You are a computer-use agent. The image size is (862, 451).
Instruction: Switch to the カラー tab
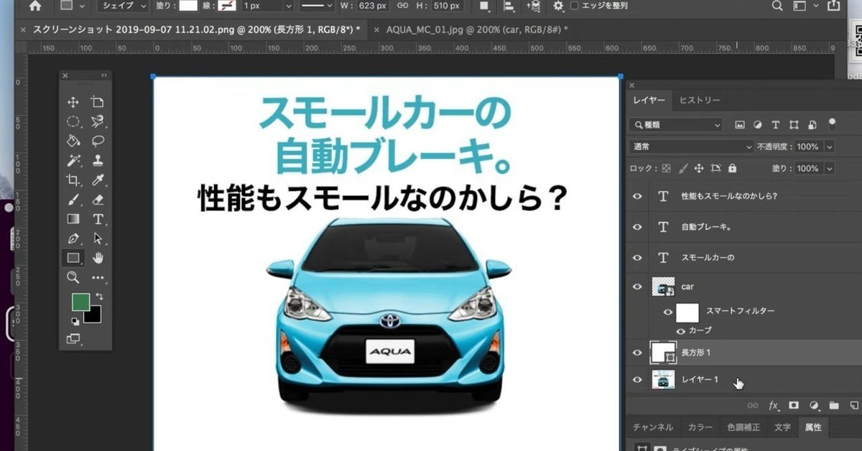click(x=700, y=427)
